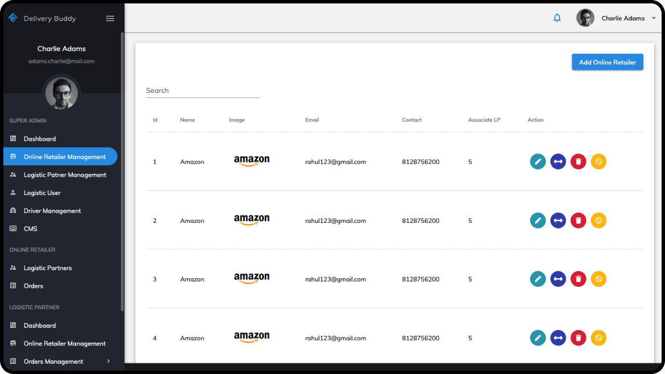Expand the Orders Management chevron
Viewport: 665px width, 374px height.
109,361
